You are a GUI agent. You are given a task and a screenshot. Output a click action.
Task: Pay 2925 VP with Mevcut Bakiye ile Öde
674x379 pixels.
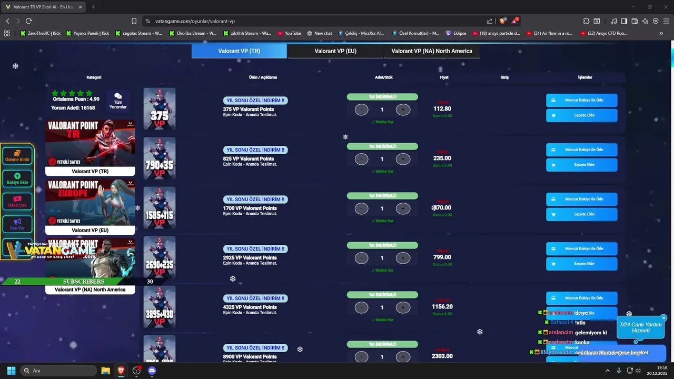point(582,248)
